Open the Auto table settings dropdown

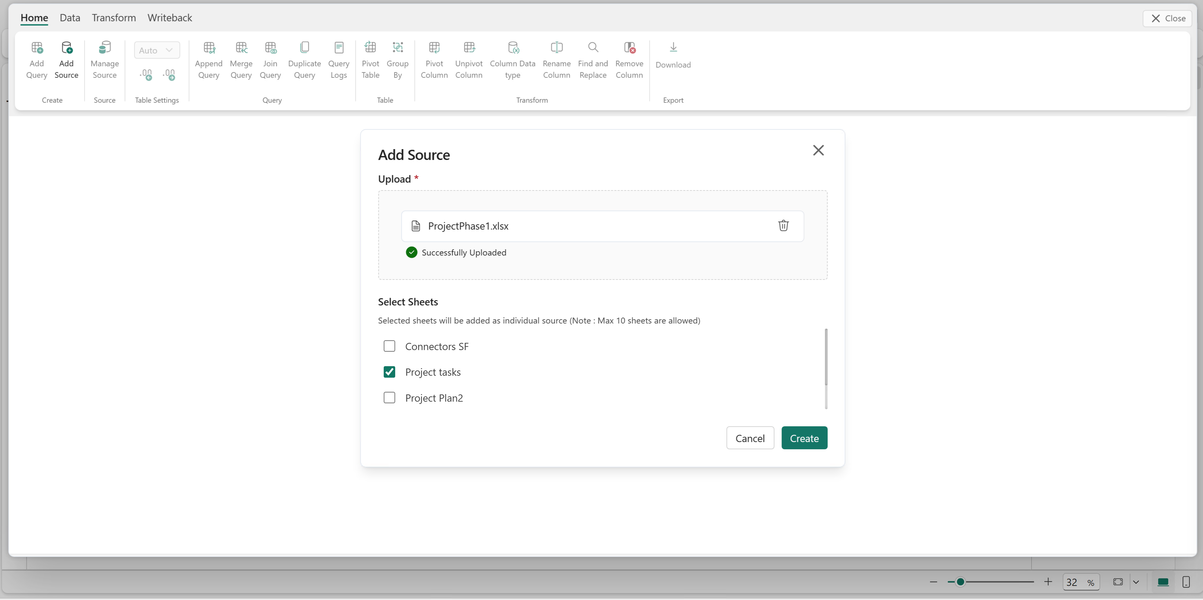157,51
